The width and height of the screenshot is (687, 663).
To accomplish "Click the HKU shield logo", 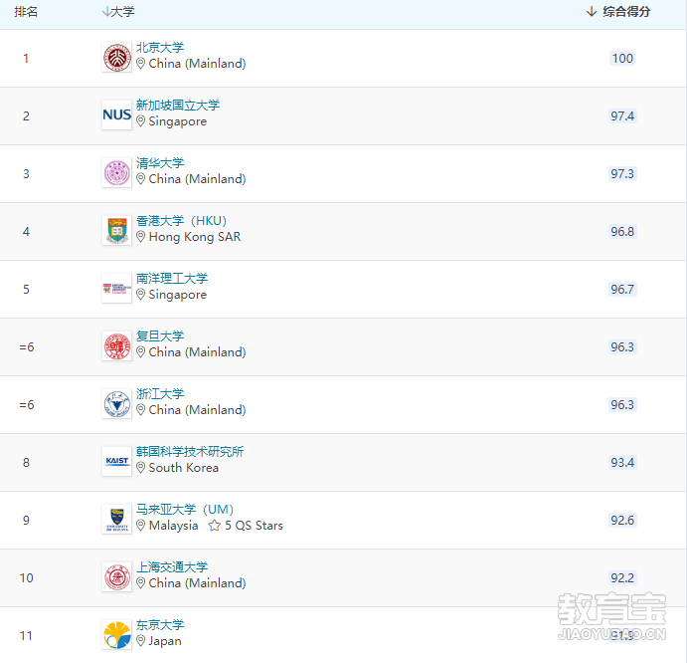I will coord(116,231).
